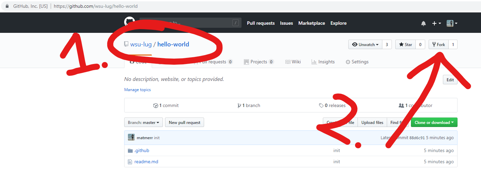Viewport: 481px width, 170px height.
Task: Click the readme.md file icon
Action: coord(130,162)
